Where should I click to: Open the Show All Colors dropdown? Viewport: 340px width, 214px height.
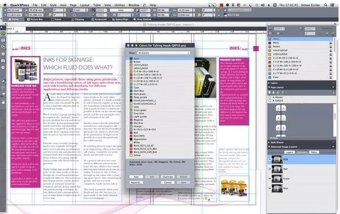tap(164, 53)
